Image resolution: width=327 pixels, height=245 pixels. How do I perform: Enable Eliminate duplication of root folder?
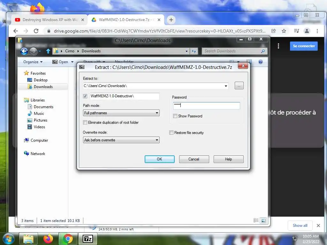85,122
